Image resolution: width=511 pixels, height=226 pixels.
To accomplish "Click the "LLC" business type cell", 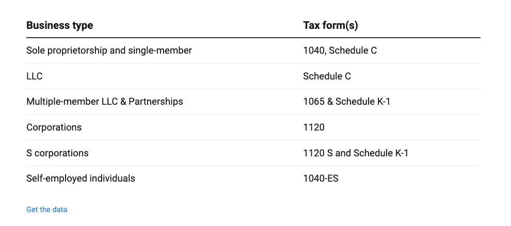I will [35, 76].
